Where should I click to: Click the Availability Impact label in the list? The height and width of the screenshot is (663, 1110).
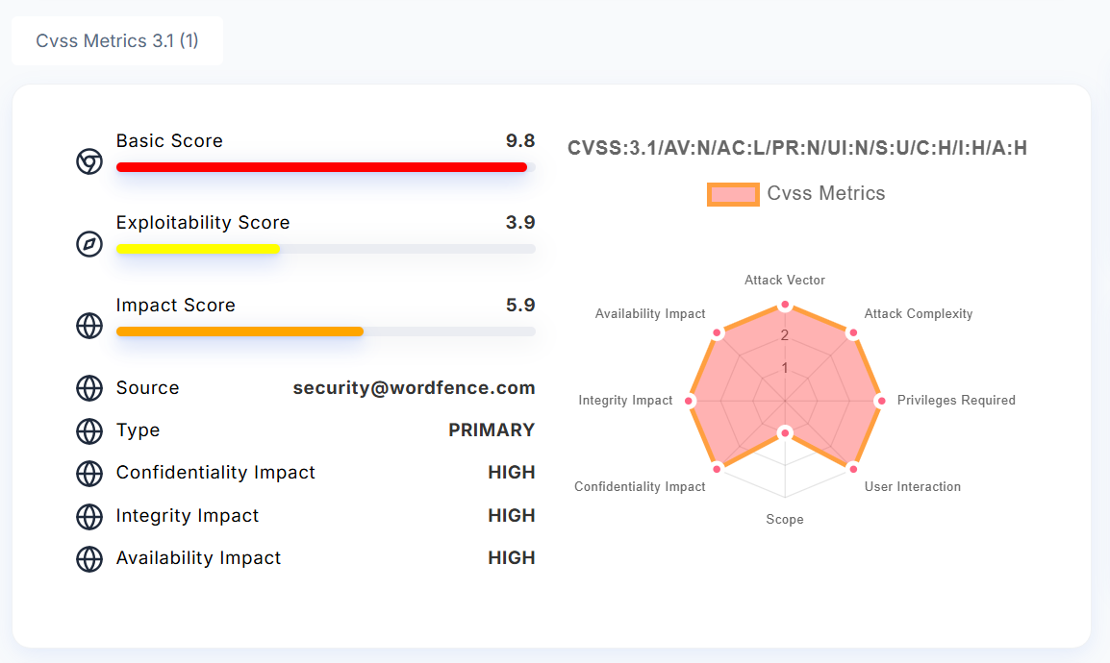tap(198, 558)
